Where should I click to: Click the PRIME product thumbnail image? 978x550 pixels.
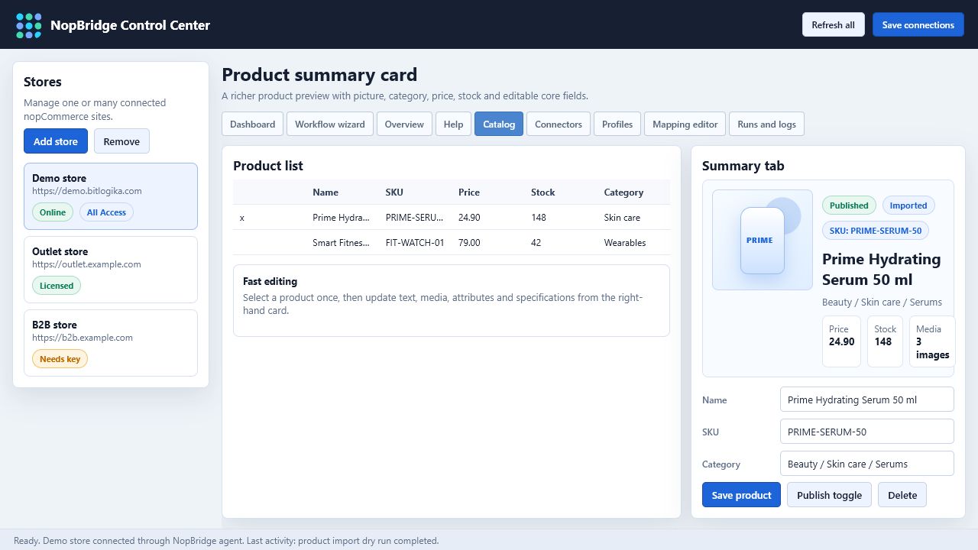(763, 240)
